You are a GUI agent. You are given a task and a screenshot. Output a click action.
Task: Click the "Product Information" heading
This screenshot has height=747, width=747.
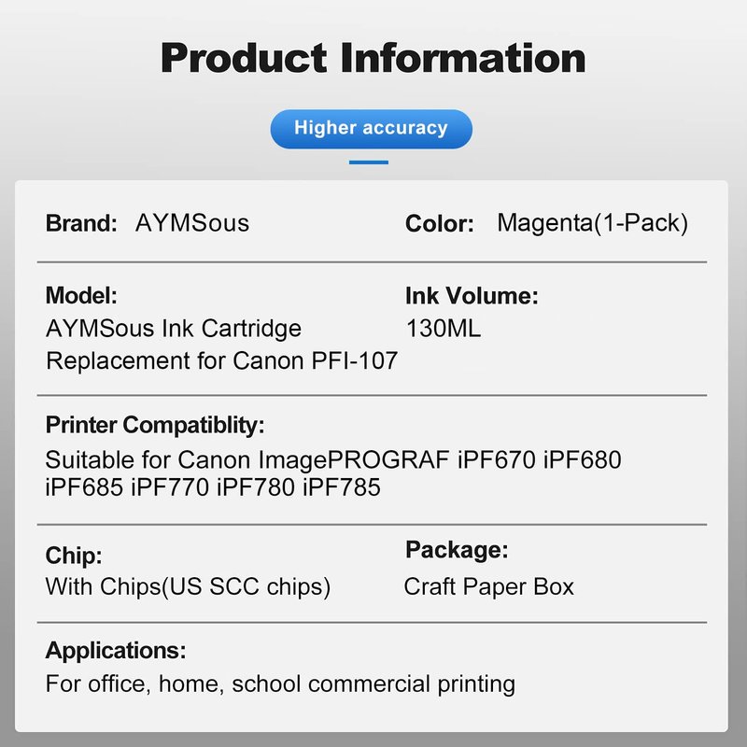coord(373,57)
